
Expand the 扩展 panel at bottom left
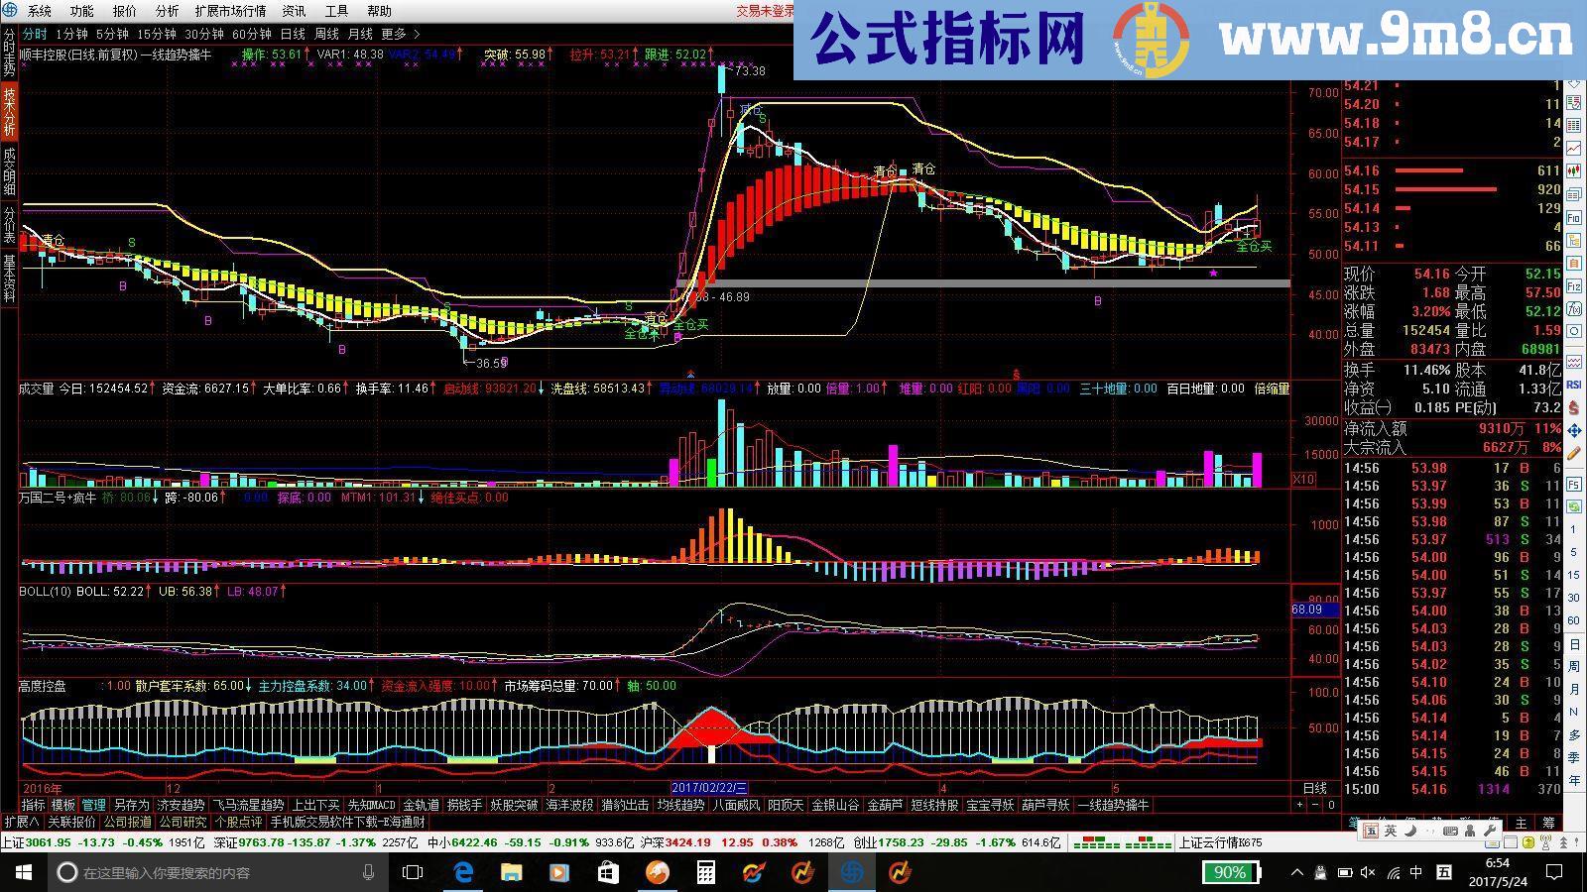tap(20, 821)
